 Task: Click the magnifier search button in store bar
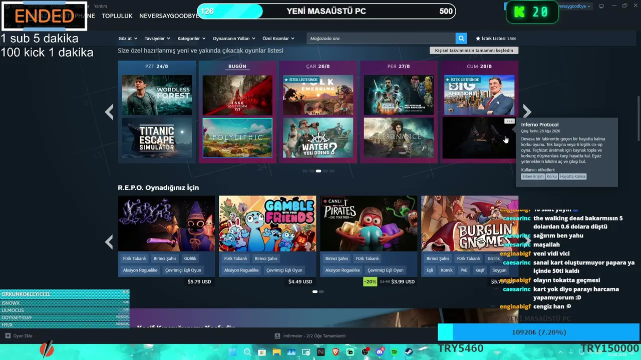click(461, 38)
